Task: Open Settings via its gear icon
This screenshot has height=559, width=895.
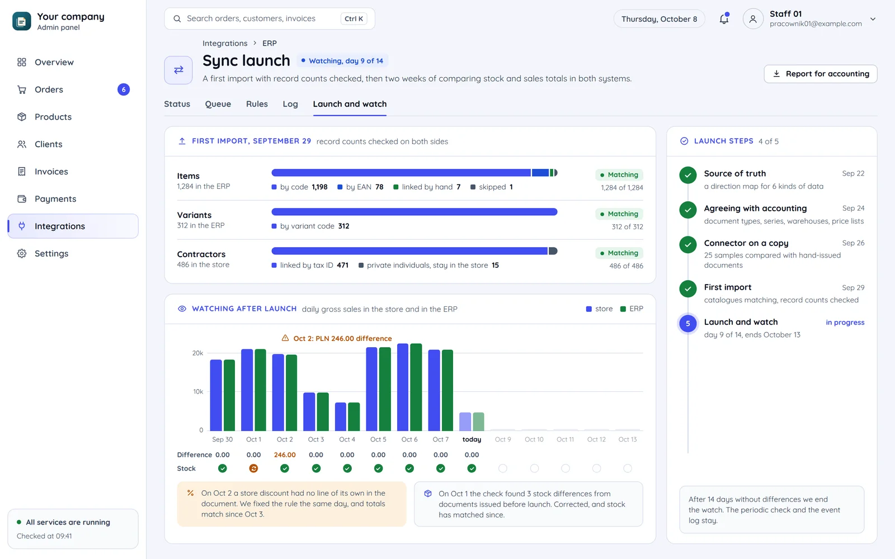Action: pyautogui.click(x=22, y=253)
